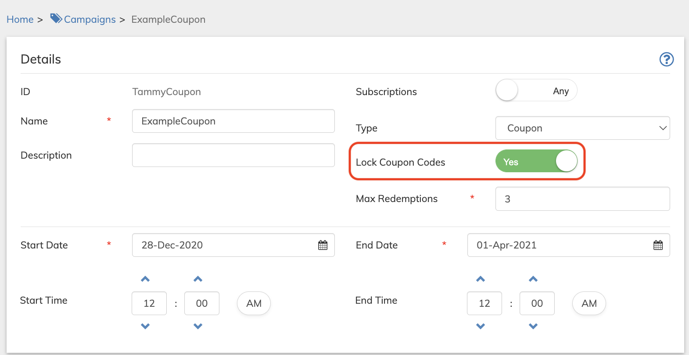Click the End Time minutes box

click(537, 303)
